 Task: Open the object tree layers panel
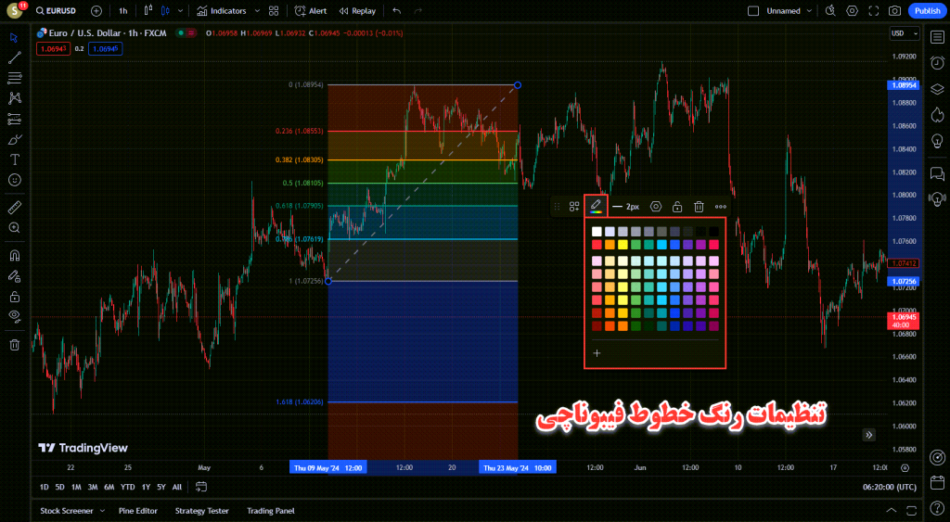point(937,89)
